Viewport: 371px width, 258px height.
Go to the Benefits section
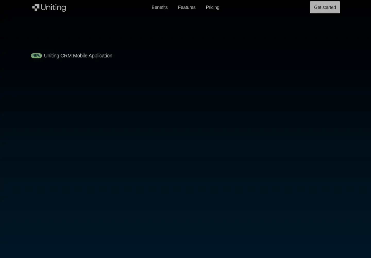[159, 7]
